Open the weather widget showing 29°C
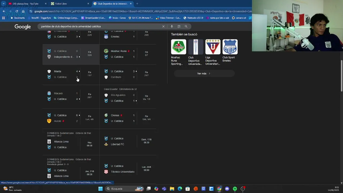The height and width of the screenshot is (193, 343). [12, 189]
